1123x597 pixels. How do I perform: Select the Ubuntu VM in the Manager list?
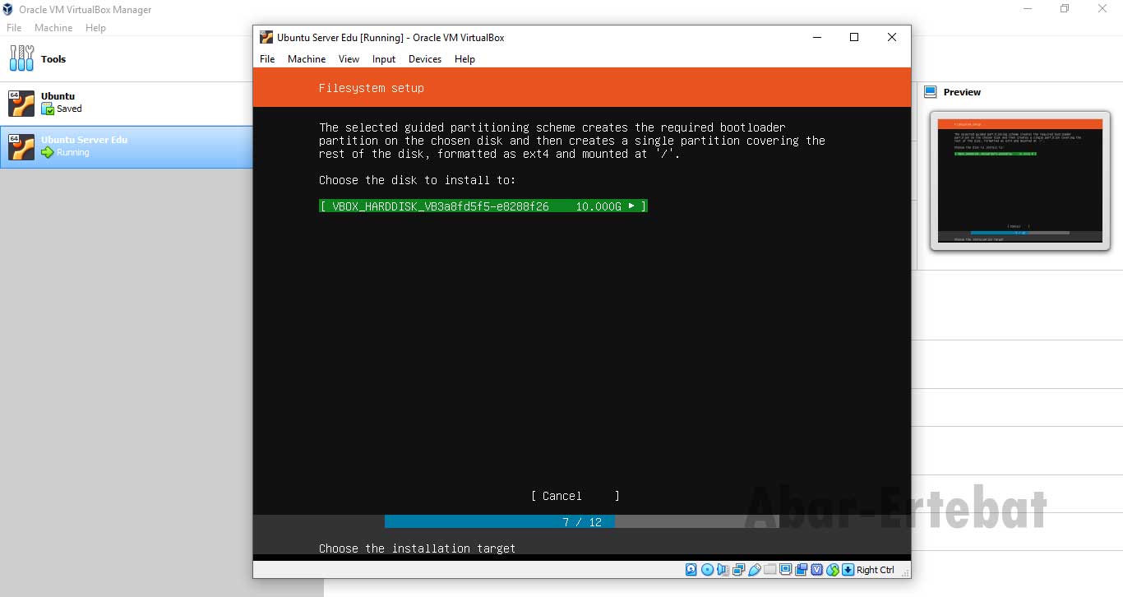[x=127, y=103]
